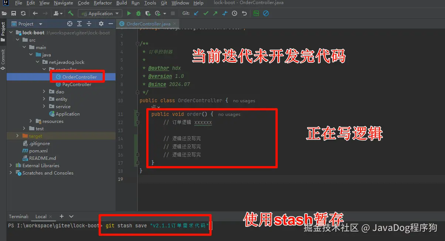This screenshot has width=445, height=241.
Task: Open the File menu
Action: click(x=18, y=3)
